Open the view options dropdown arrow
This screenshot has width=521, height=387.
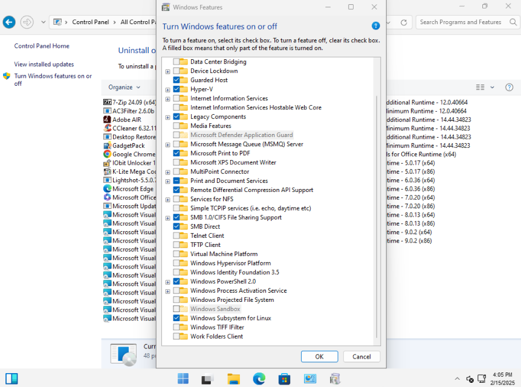pos(492,88)
